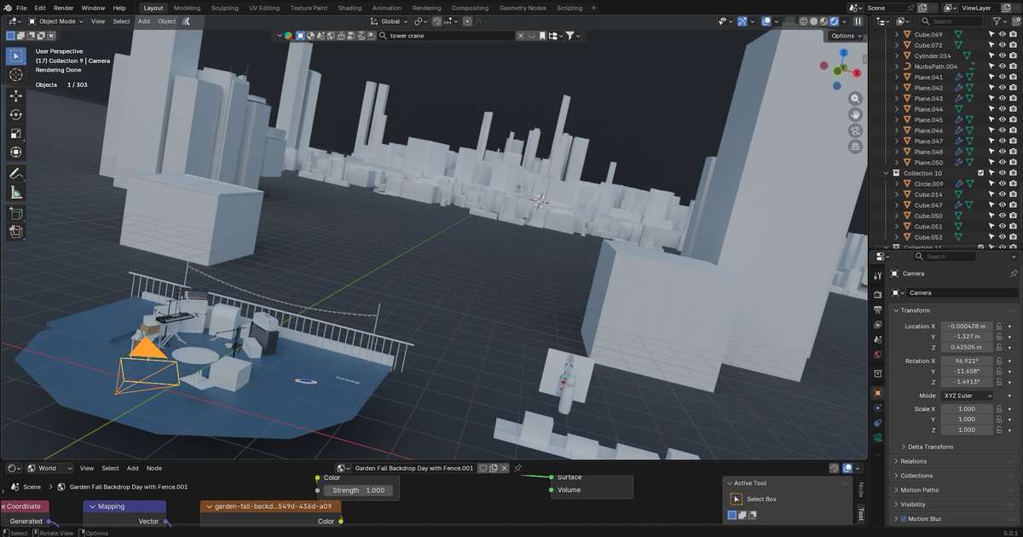The height and width of the screenshot is (537, 1023).
Task: Open the Object Data camera properties tab
Action: 878,437
